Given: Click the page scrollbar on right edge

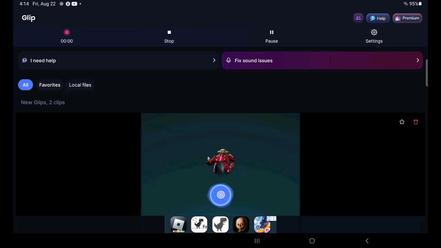Looking at the screenshot, I should [427, 73].
